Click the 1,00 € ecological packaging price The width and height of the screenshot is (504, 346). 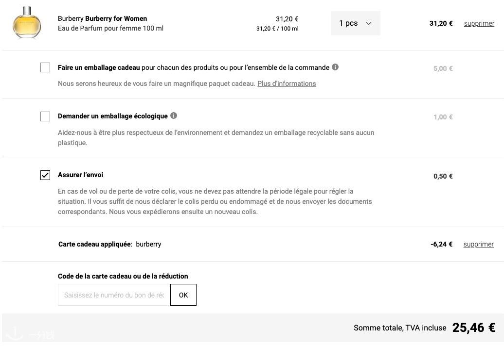tap(443, 117)
